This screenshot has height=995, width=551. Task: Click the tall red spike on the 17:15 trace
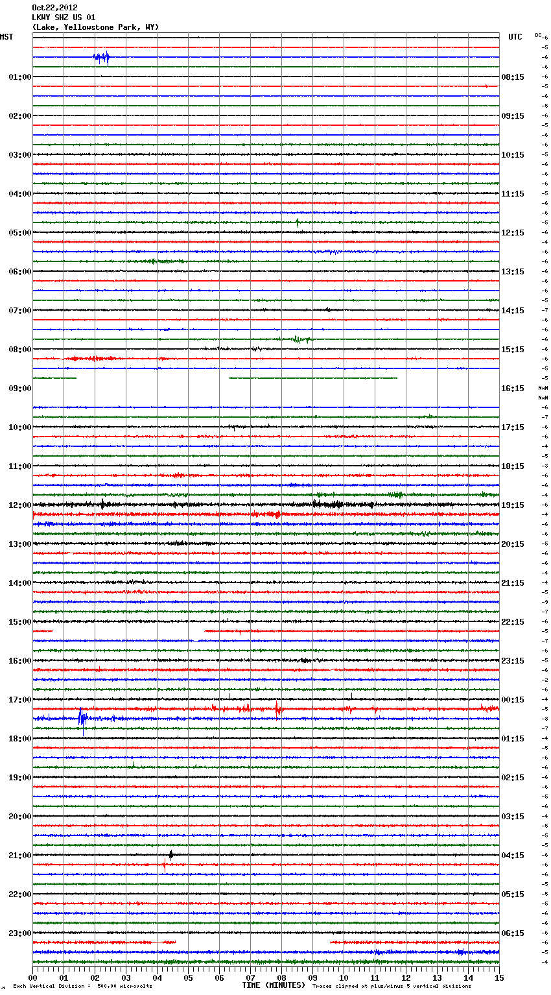pos(277,709)
